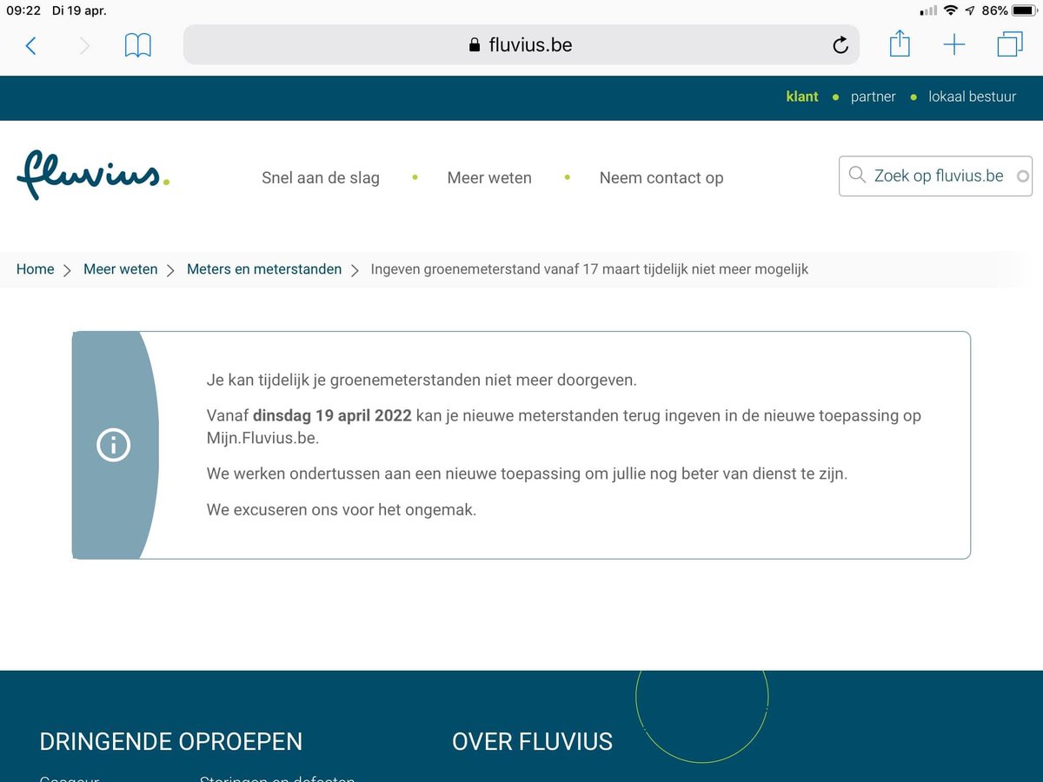Select the 'partner' audience tab

coord(874,96)
